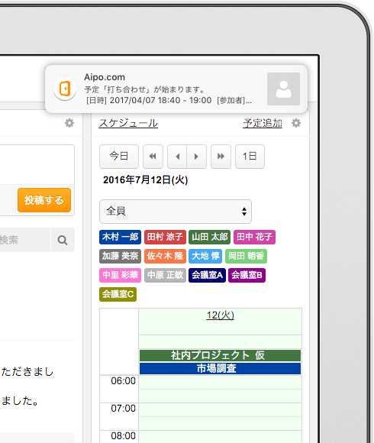Open the 市場調査 schedule event
374x443 pixels.
click(220, 368)
